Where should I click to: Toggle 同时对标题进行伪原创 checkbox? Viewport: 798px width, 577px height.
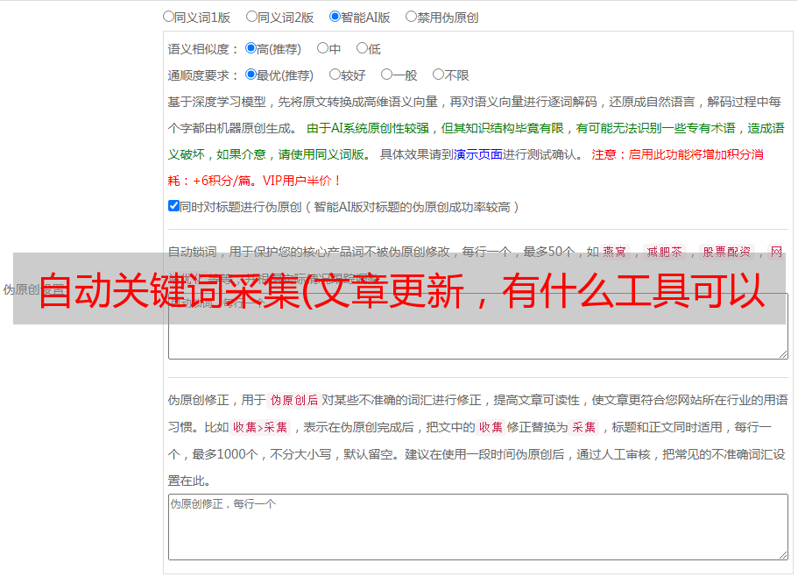173,206
